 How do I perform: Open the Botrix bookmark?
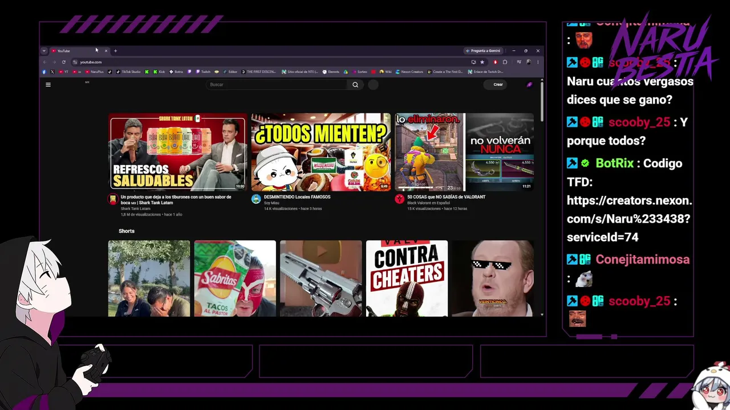pos(176,72)
